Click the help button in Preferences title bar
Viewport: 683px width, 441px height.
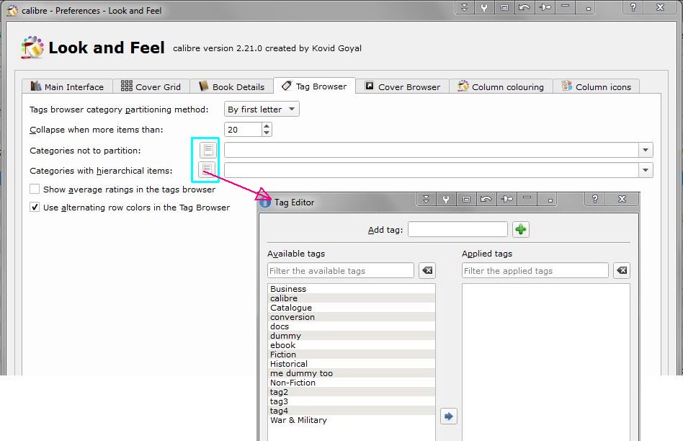(633, 7)
